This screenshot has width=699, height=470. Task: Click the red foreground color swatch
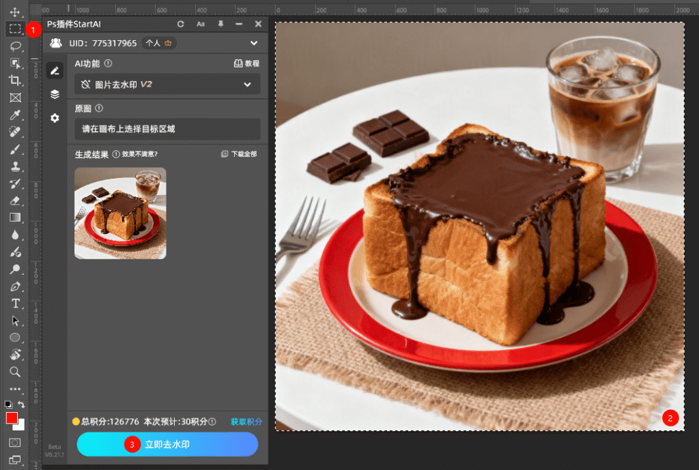coord(12,417)
